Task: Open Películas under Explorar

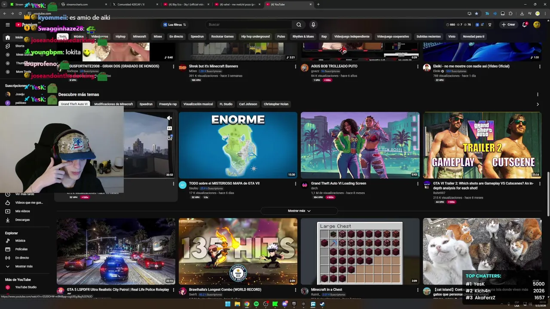Action: pyautogui.click(x=21, y=249)
